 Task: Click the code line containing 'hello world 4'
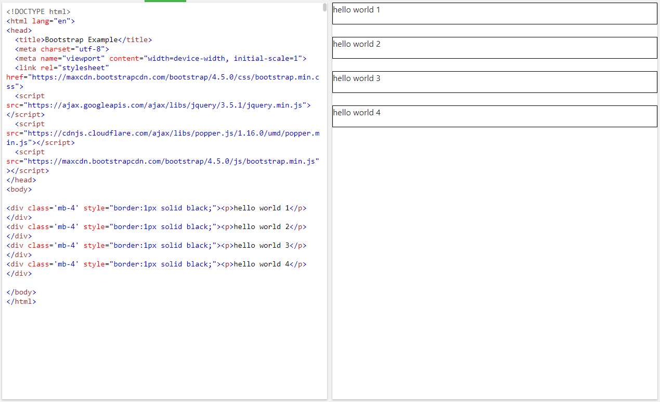pyautogui.click(x=157, y=264)
